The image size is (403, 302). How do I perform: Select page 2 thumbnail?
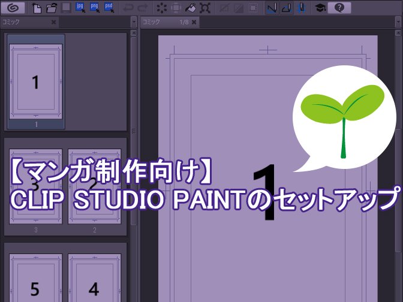(x=95, y=187)
